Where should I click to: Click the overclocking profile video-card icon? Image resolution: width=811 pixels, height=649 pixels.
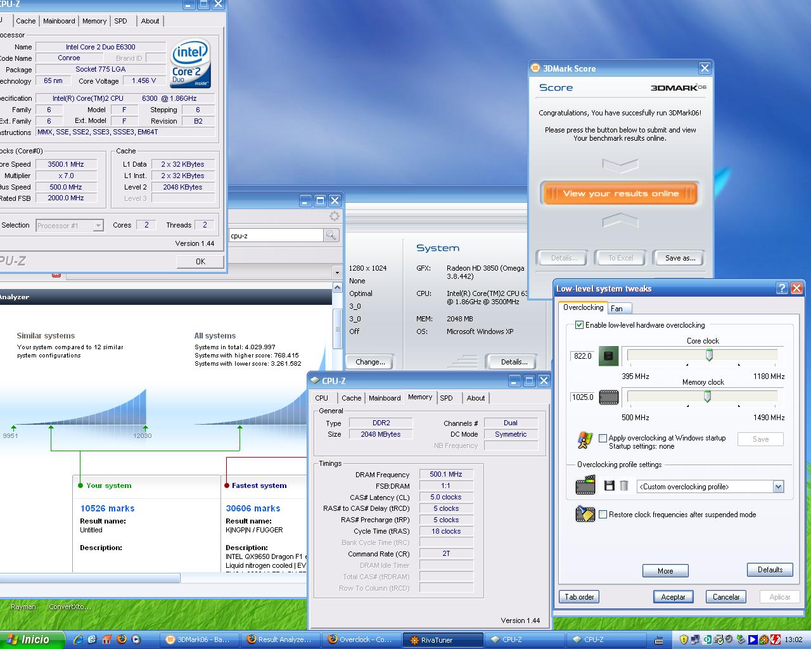(x=585, y=486)
